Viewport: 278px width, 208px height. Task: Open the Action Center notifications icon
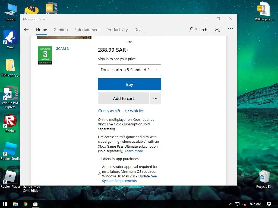tap(269, 204)
